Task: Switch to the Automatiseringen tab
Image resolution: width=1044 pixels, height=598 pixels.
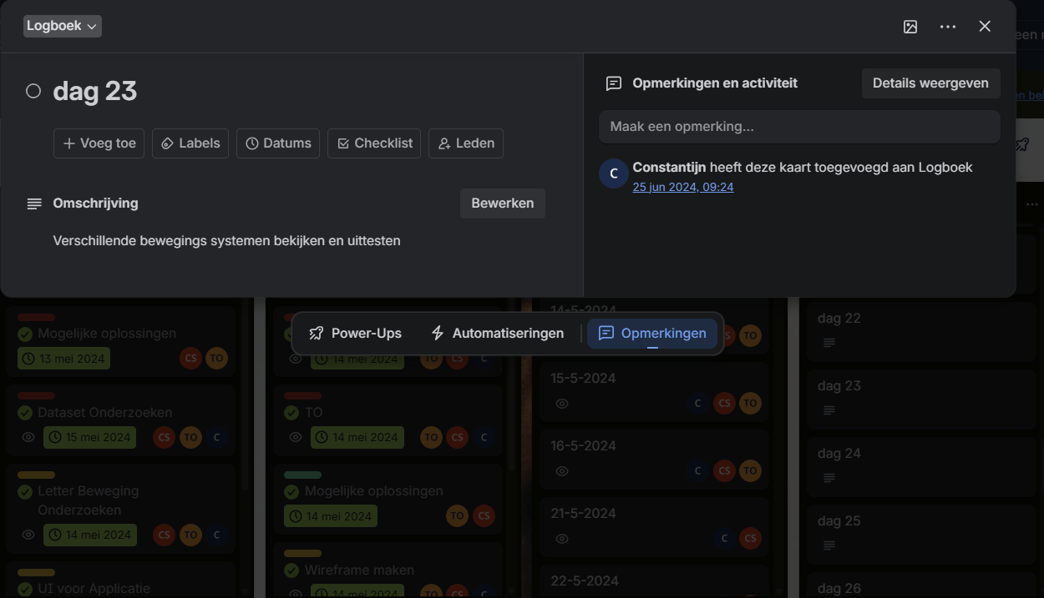Action: click(497, 334)
